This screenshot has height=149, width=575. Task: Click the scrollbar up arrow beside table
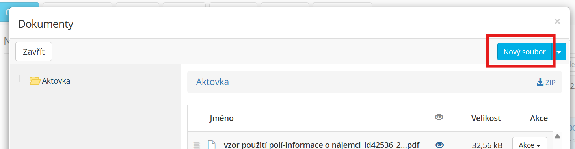(557, 136)
